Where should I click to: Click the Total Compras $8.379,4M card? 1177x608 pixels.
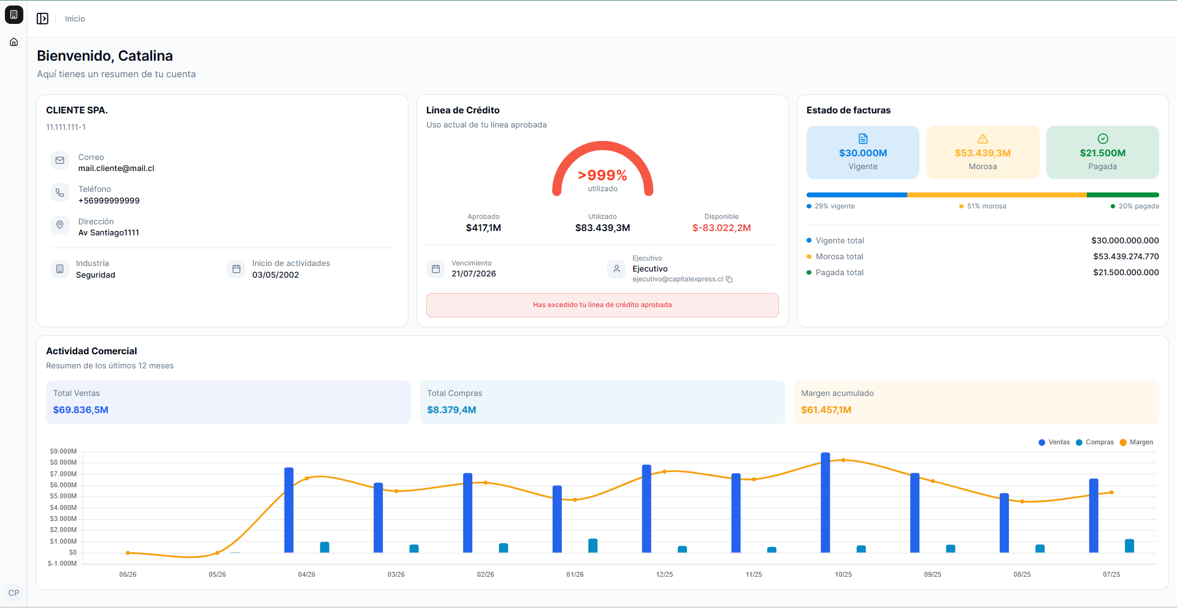click(602, 402)
